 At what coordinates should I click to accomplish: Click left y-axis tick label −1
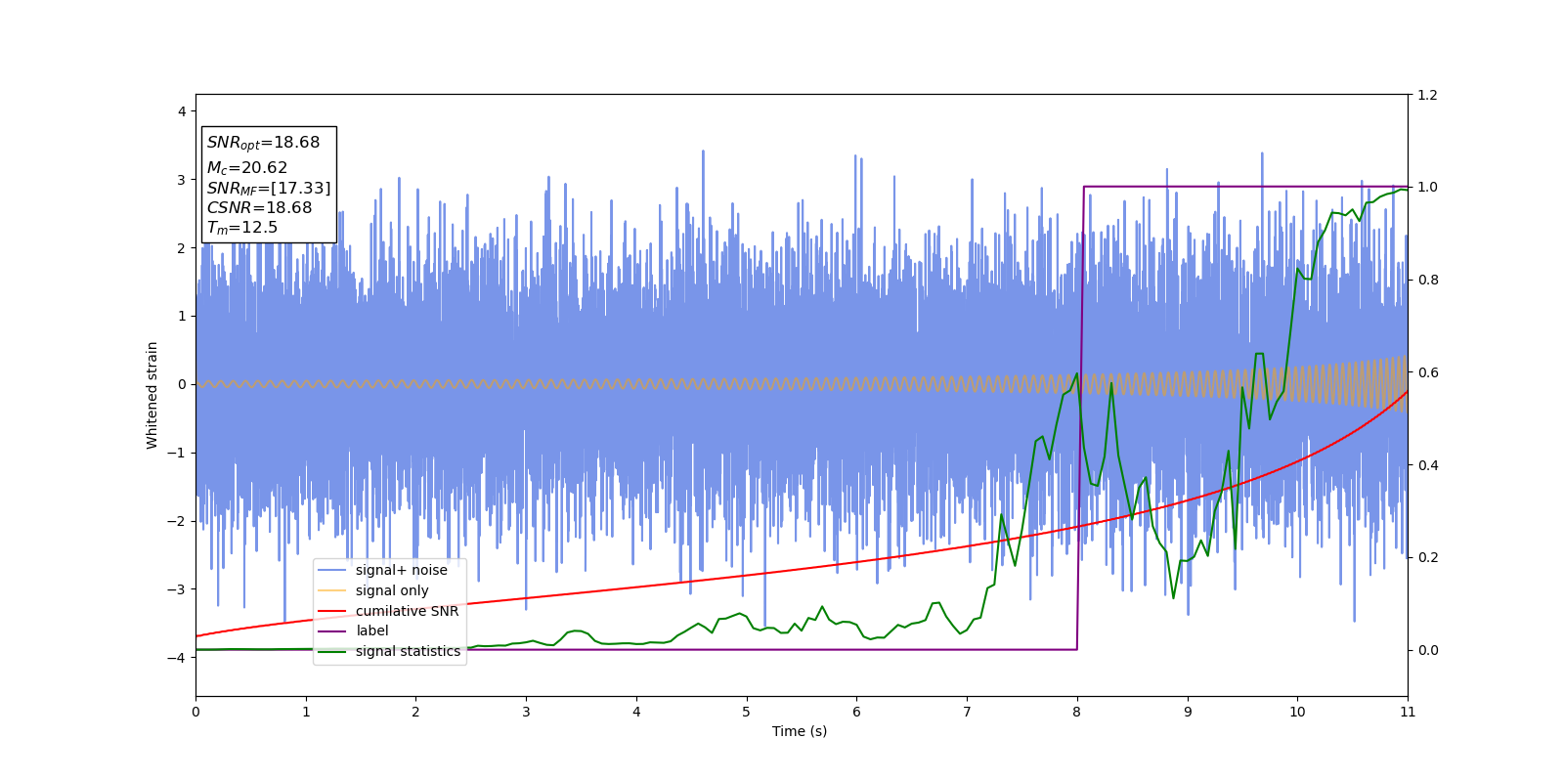(x=176, y=453)
